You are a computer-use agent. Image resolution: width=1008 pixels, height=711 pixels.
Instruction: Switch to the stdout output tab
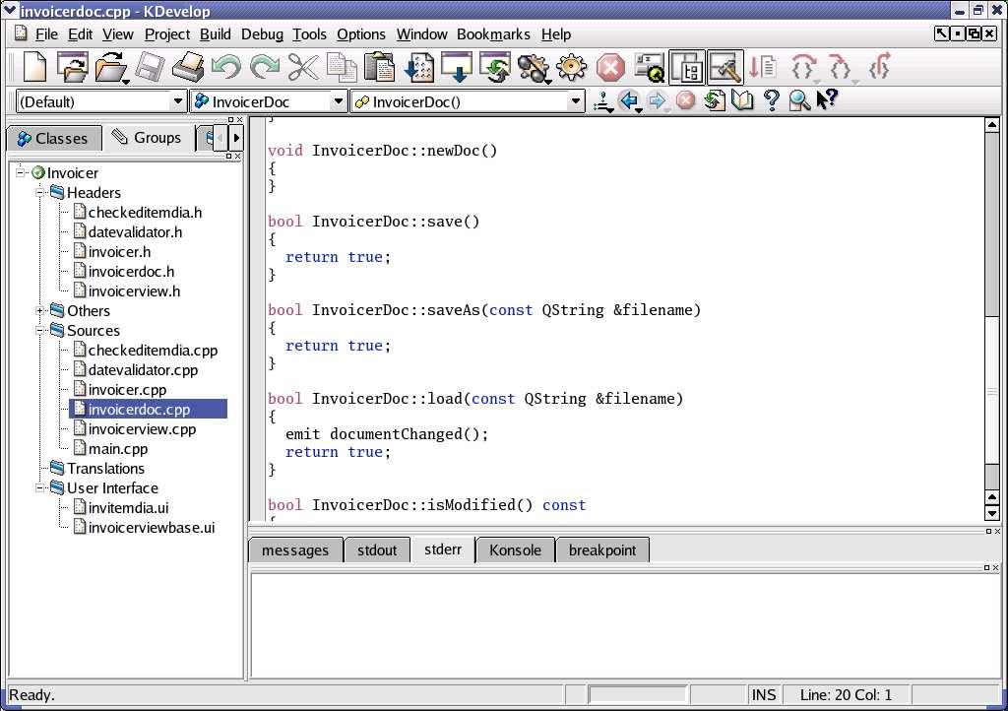(x=377, y=550)
